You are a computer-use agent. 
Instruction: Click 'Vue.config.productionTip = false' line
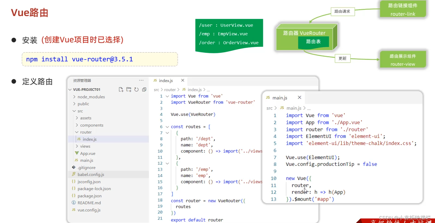[332, 164]
